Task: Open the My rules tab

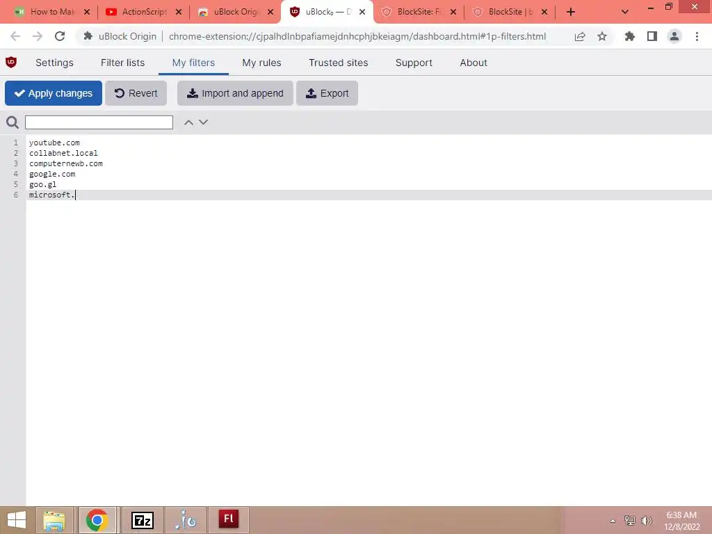Action: point(261,63)
